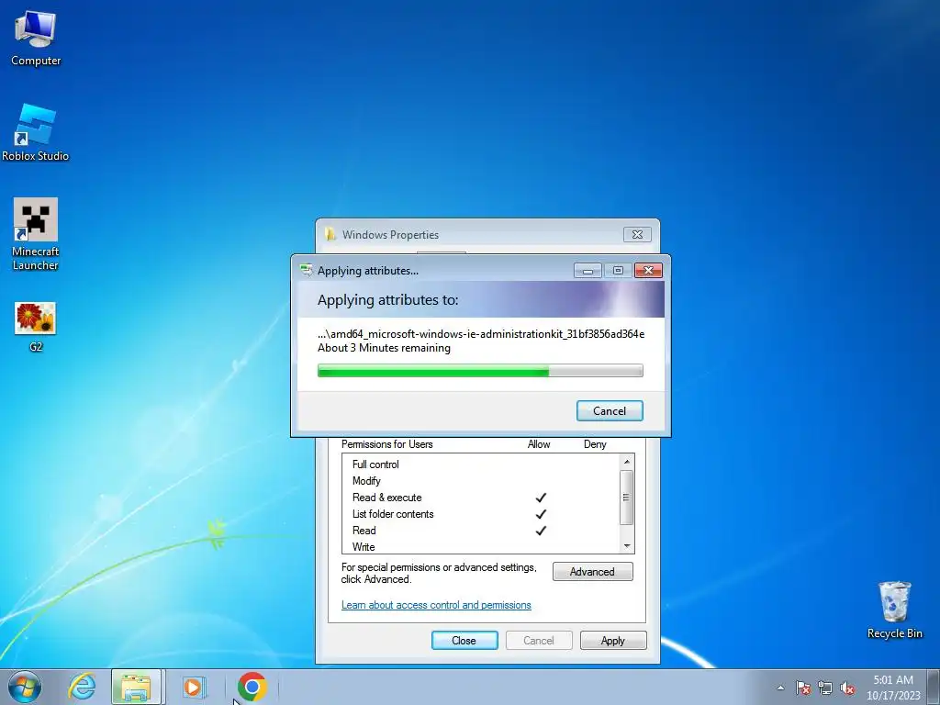This screenshot has height=705, width=940.
Task: Click the amd64_microsoft-windows-ie-administrationkit path text
Action: pos(481,334)
